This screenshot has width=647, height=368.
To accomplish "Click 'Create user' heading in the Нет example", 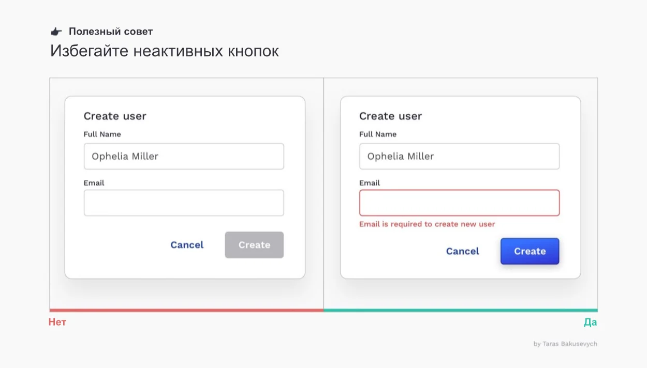I will tap(115, 116).
